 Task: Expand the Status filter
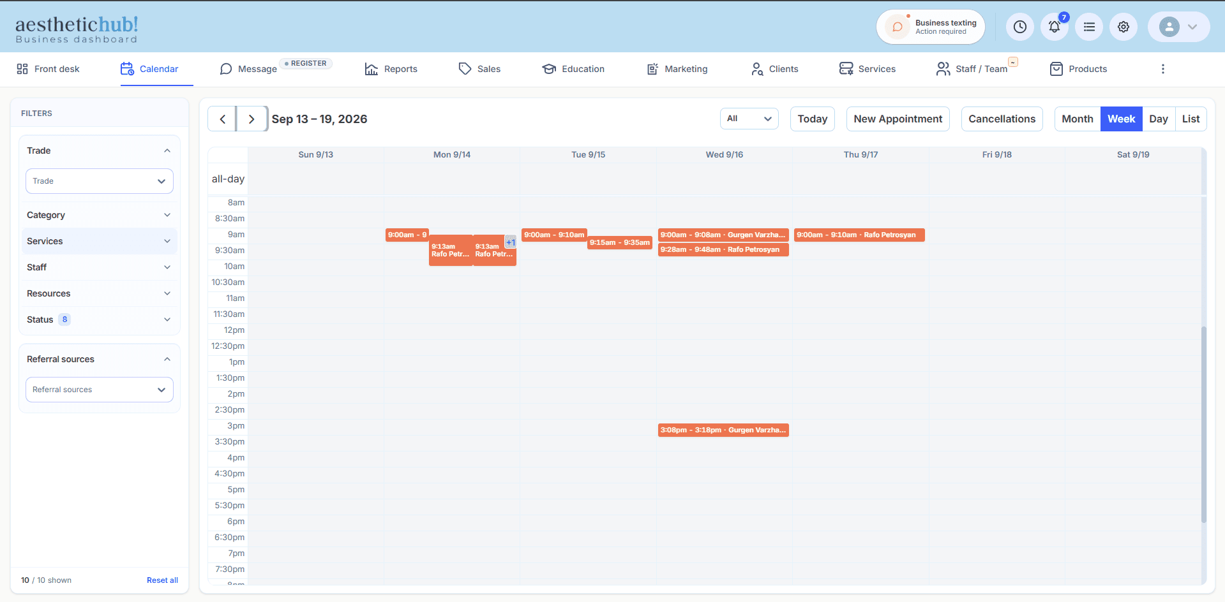point(99,319)
